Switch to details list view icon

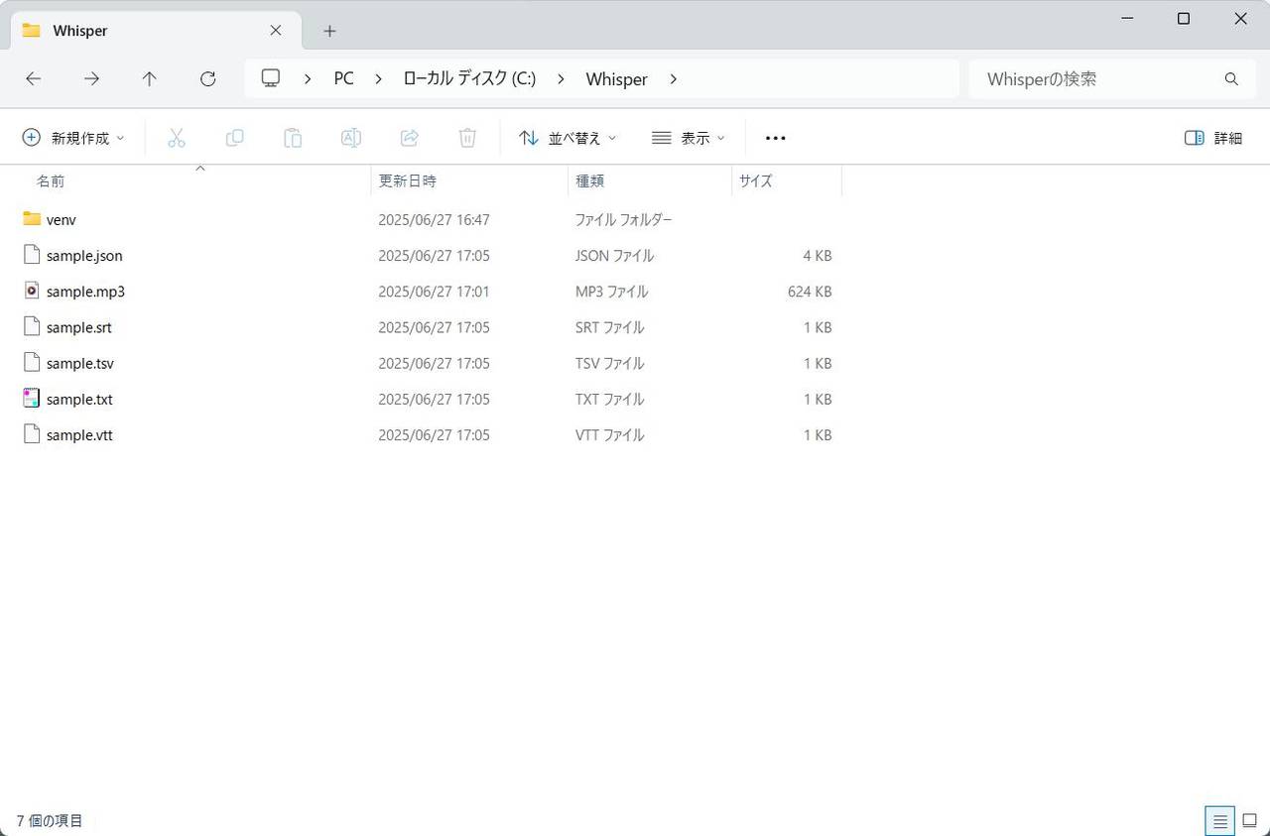pyautogui.click(x=1219, y=821)
